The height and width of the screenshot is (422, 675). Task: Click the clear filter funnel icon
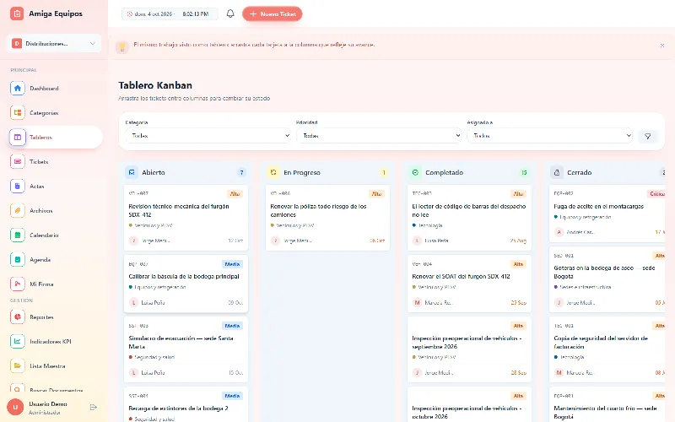(x=648, y=136)
